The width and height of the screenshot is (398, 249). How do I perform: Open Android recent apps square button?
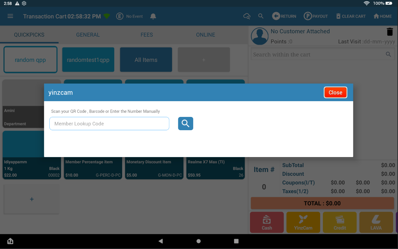click(236, 241)
